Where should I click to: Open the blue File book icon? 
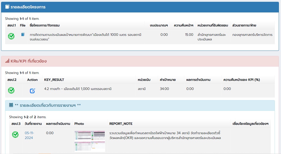[x=23, y=35]
